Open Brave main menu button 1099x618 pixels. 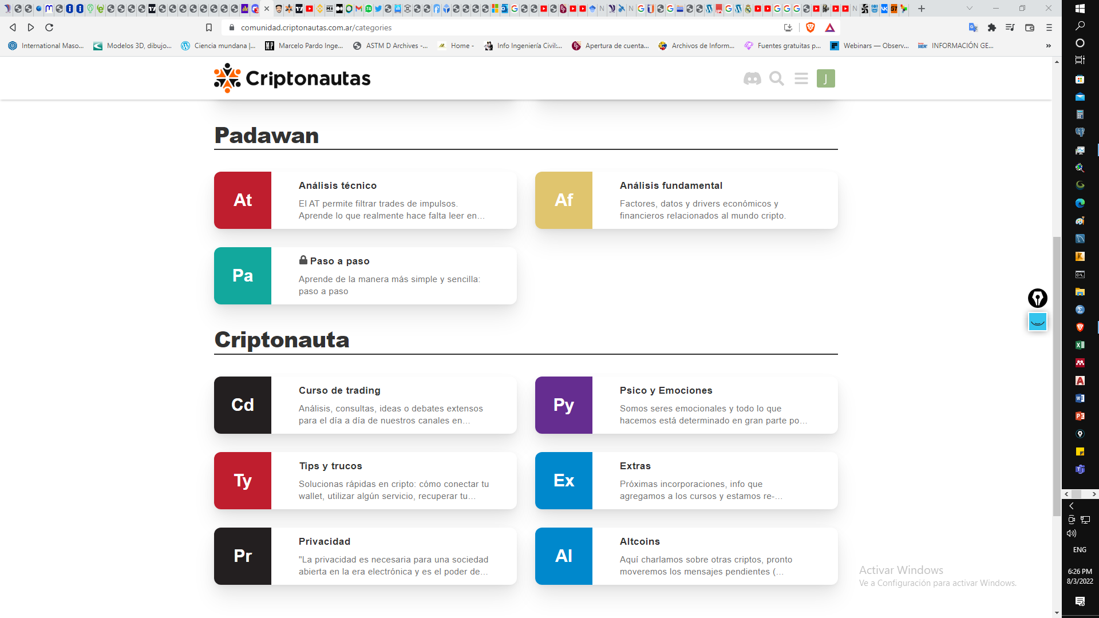pyautogui.click(x=1049, y=27)
